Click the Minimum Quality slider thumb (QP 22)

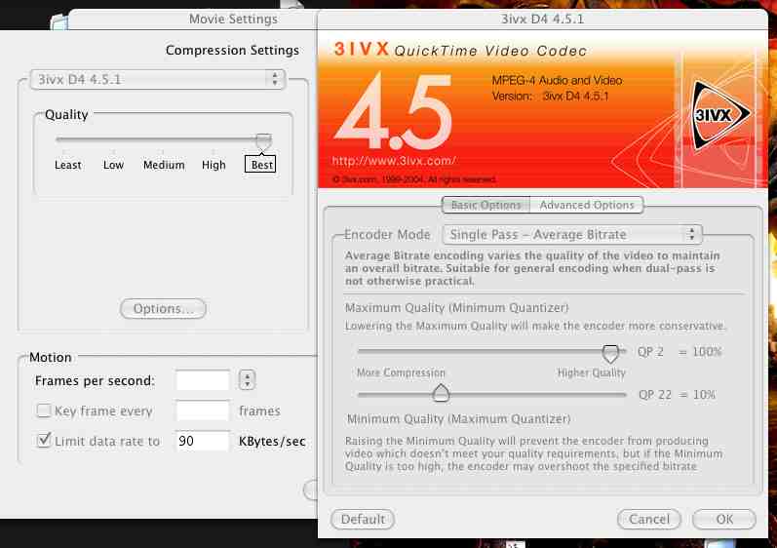pos(441,392)
